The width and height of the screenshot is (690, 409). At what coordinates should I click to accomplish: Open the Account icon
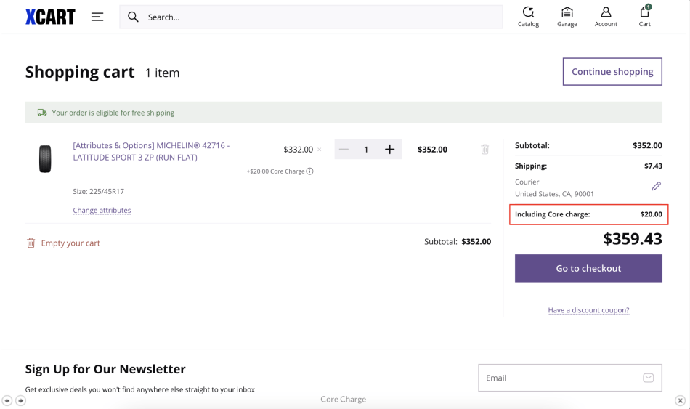click(x=606, y=16)
